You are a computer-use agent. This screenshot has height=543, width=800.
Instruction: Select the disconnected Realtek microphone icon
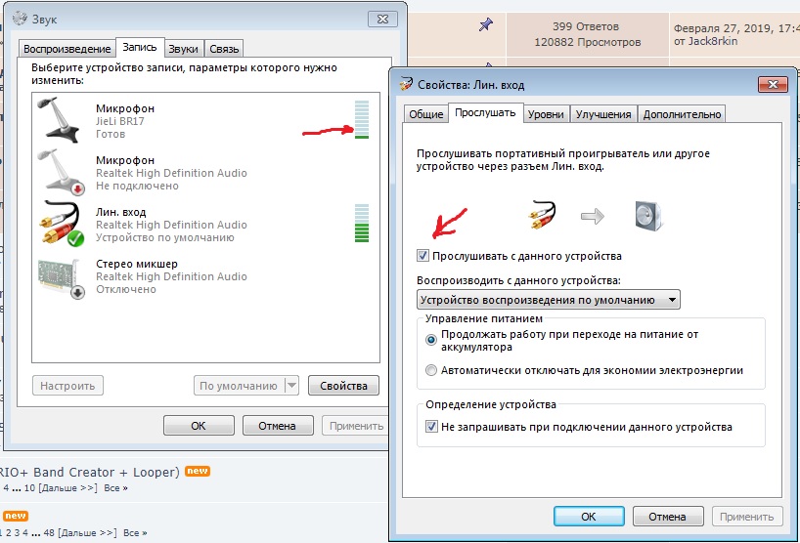(62, 173)
